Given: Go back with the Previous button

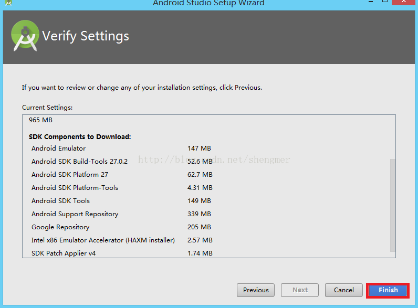Looking at the screenshot, I should click(256, 290).
